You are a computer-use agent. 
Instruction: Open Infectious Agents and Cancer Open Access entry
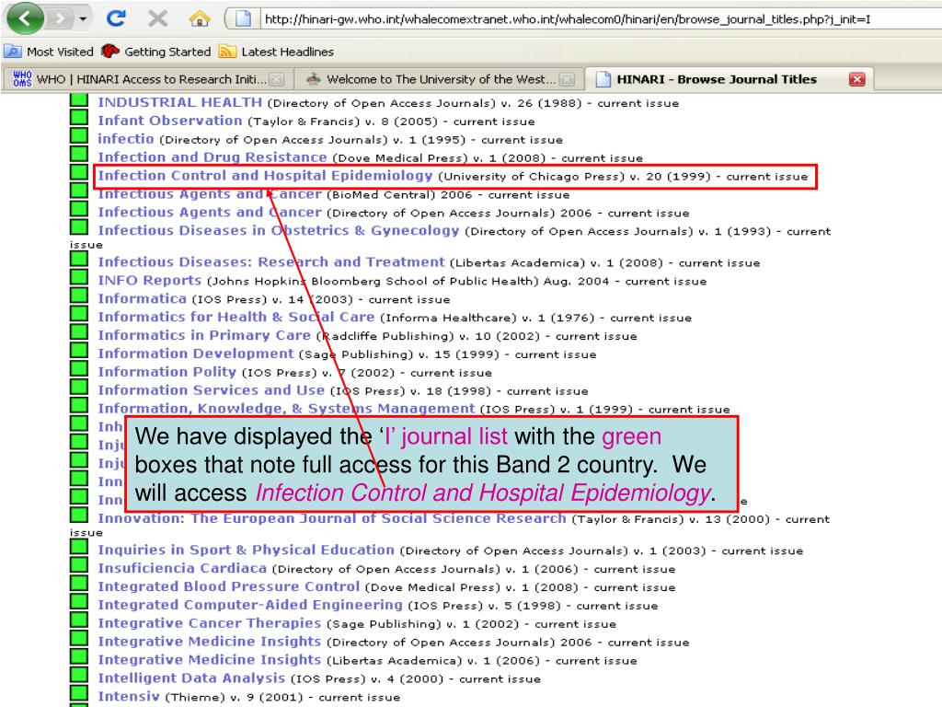(x=210, y=213)
